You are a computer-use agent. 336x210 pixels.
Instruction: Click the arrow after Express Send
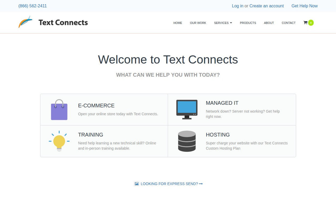(201, 184)
